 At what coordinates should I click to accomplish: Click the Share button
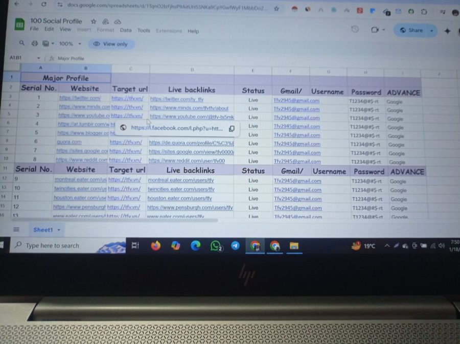tap(411, 30)
